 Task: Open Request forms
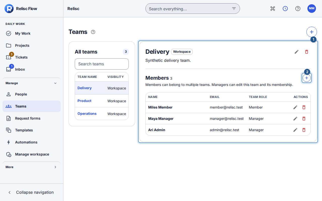31,118
